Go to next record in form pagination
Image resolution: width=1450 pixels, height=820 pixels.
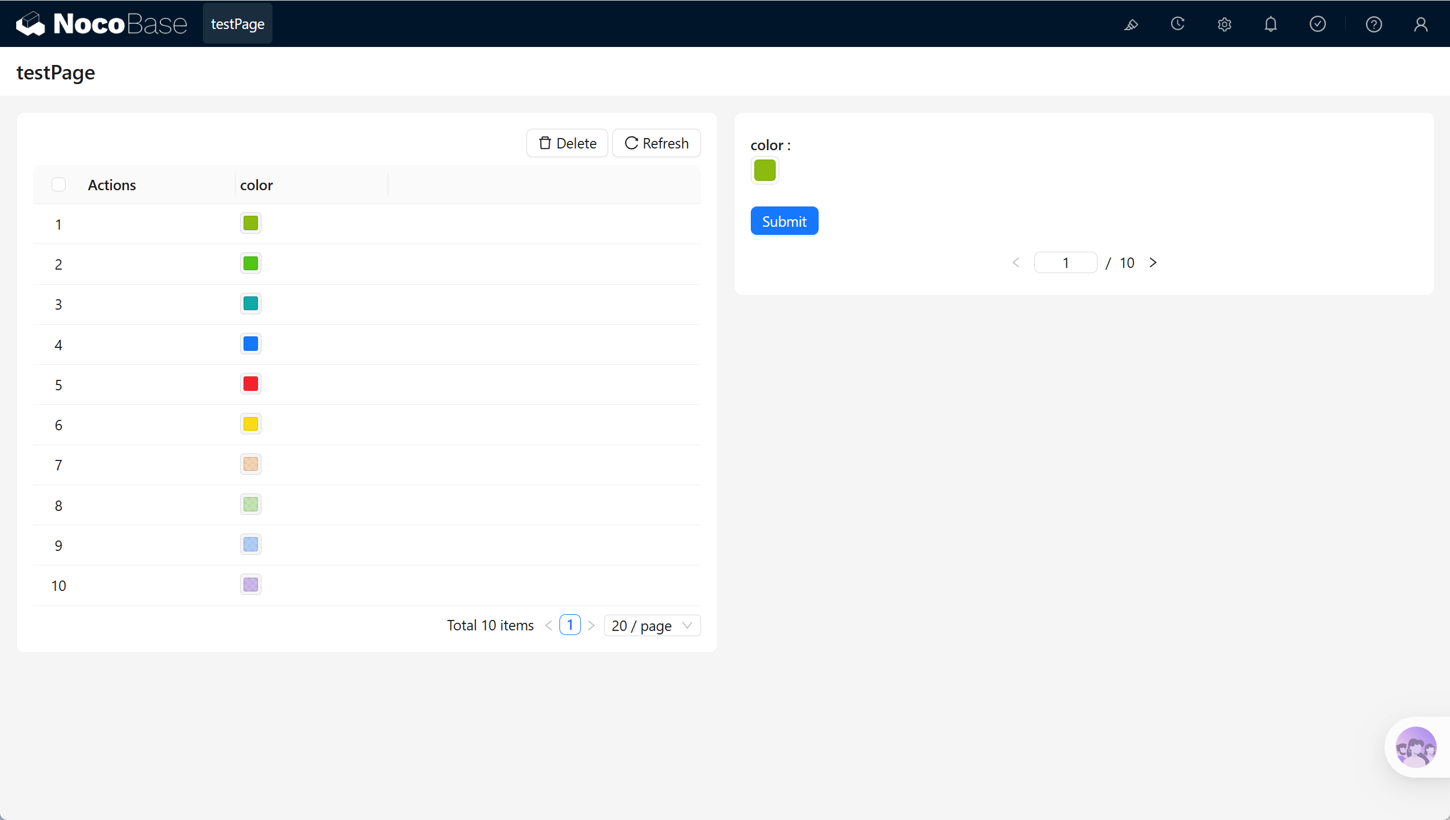coord(1153,263)
